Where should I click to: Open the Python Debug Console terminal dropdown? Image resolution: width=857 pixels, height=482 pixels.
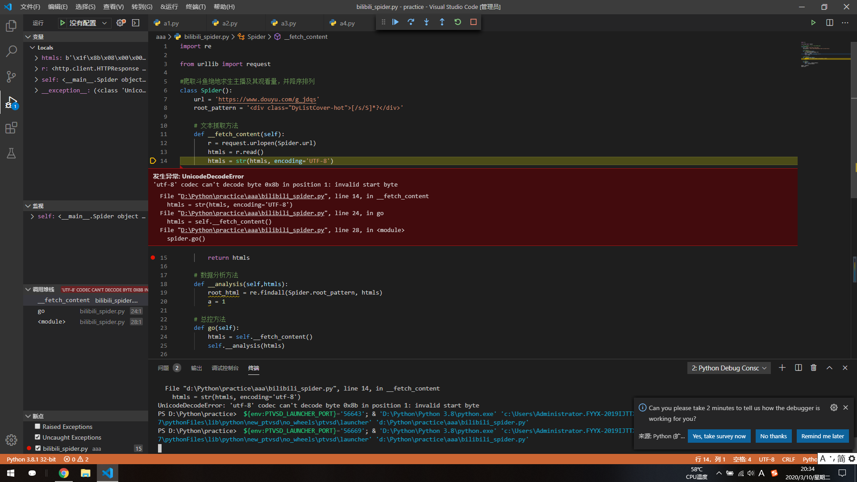tap(728, 368)
